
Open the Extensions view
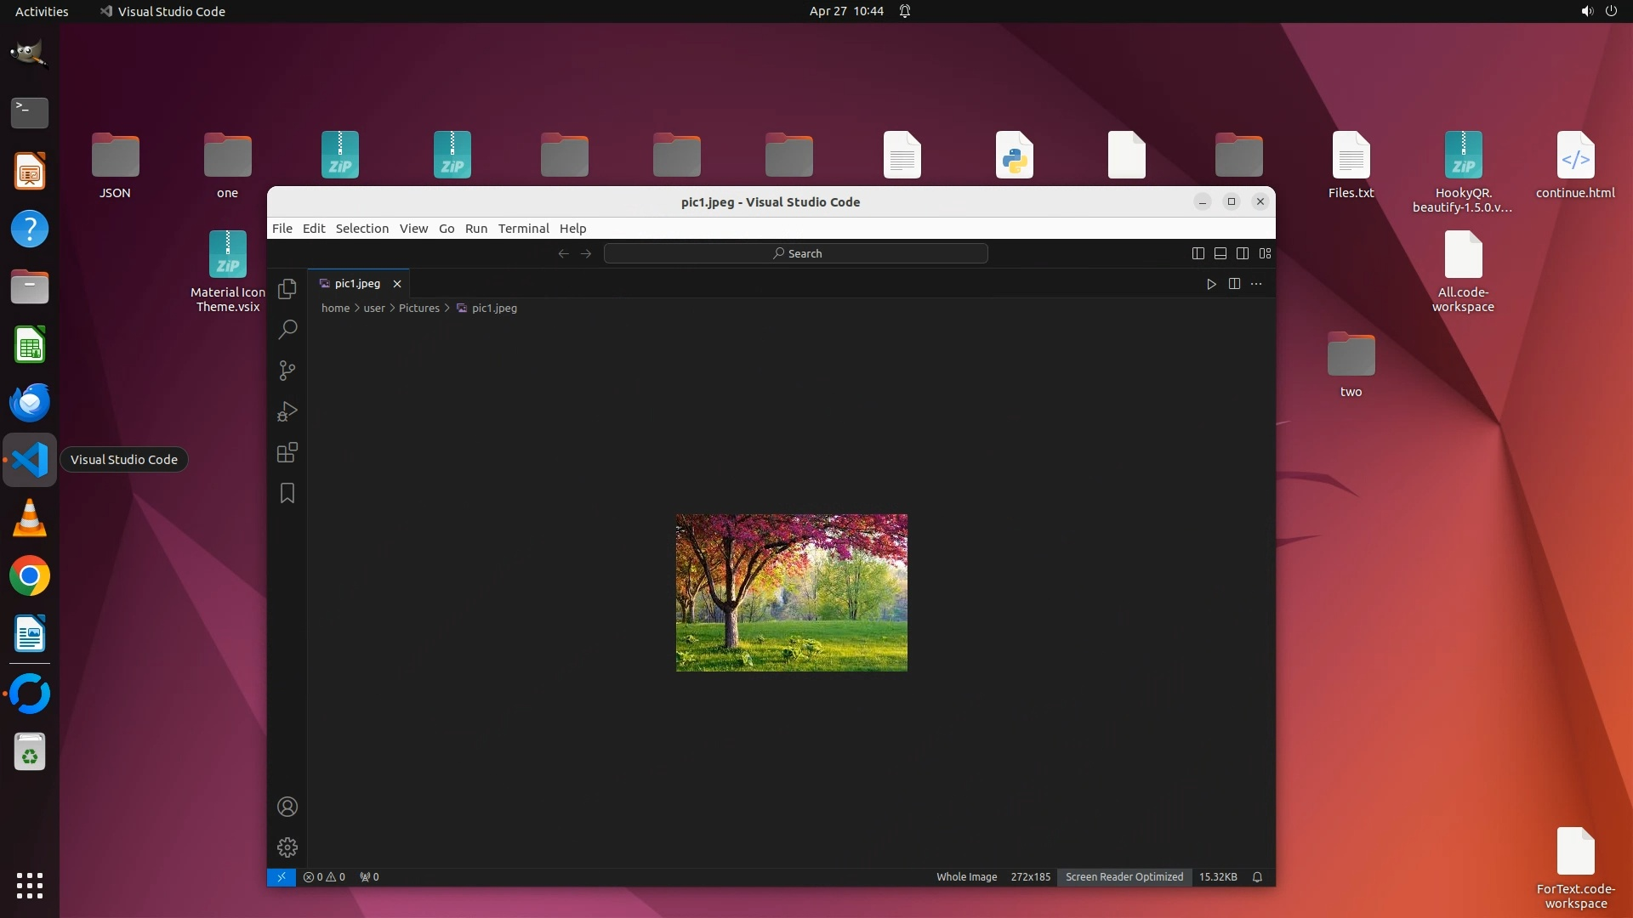pos(287,452)
